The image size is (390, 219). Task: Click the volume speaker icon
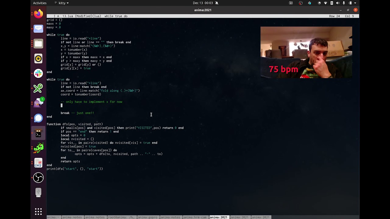pos(338,3)
